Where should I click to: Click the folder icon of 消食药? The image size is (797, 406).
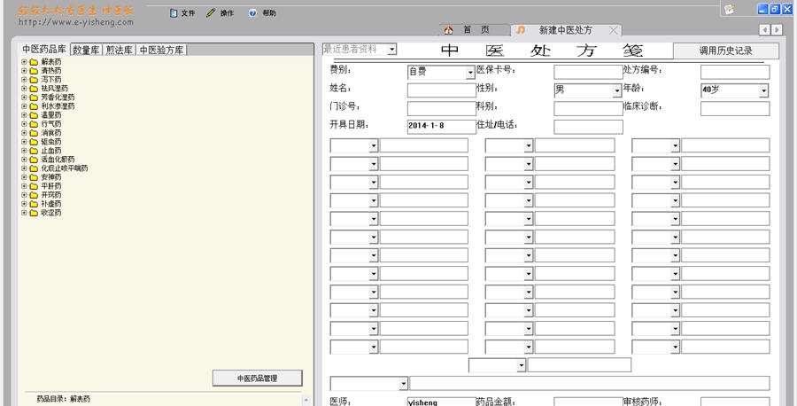[x=34, y=133]
